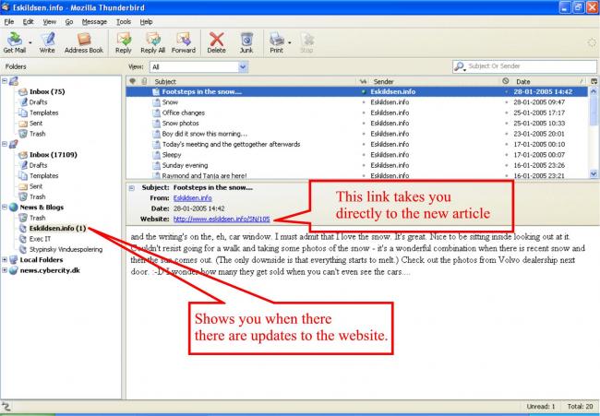Open the Edit menu
The image size is (600, 416).
28,22
